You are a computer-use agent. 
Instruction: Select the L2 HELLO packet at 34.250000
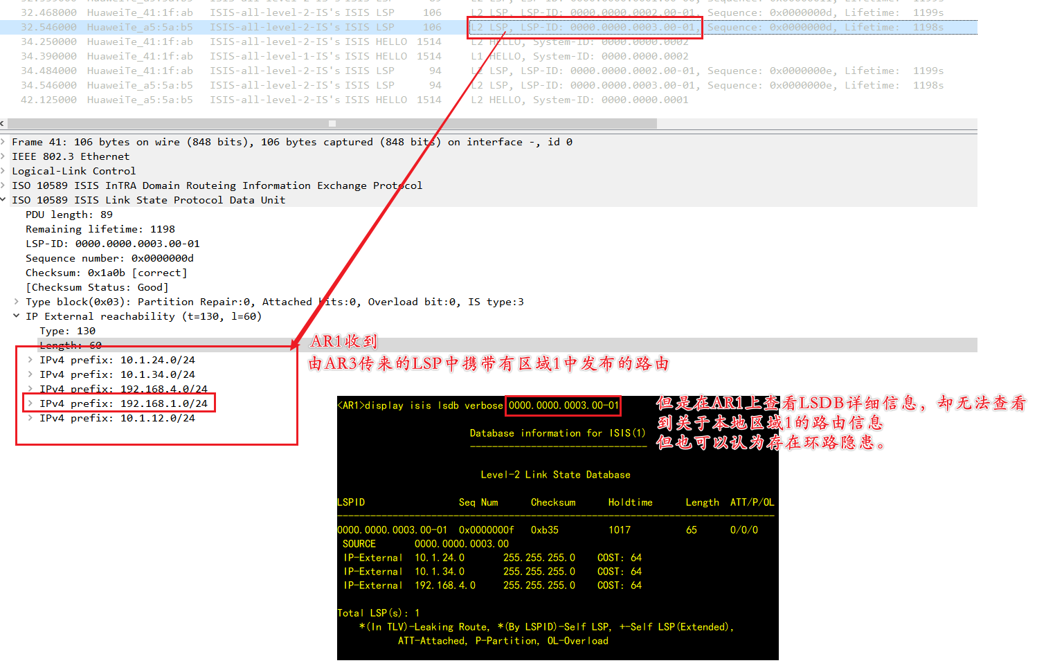[489, 42]
